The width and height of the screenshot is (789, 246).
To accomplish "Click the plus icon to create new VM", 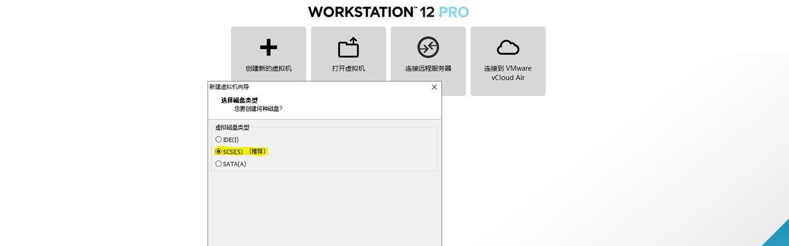I will 268,47.
